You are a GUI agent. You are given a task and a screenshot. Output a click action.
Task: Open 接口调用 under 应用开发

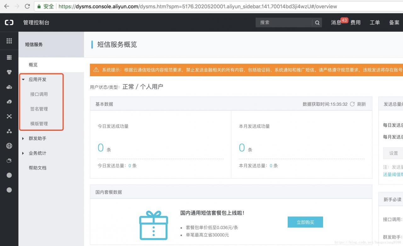[x=39, y=94]
